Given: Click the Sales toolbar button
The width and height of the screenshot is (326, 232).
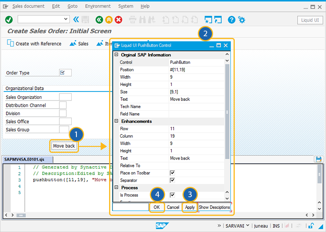Looking at the screenshot, I should point(79,43).
